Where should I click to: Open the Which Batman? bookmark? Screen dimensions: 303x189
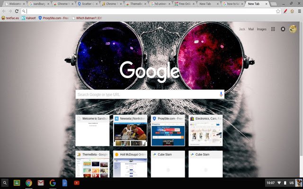coord(87,18)
